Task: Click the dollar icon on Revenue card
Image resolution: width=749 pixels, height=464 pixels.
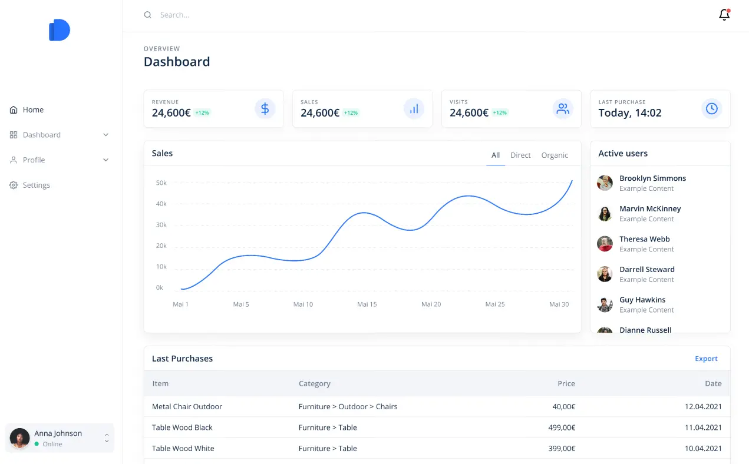Action: point(265,108)
